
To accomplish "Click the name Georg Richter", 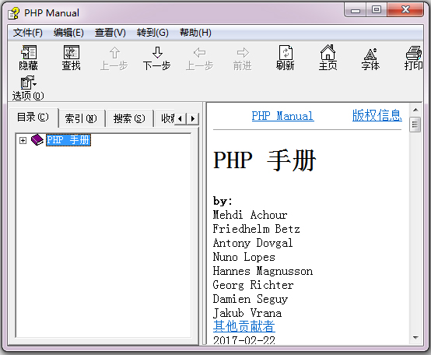I will pos(253,285).
